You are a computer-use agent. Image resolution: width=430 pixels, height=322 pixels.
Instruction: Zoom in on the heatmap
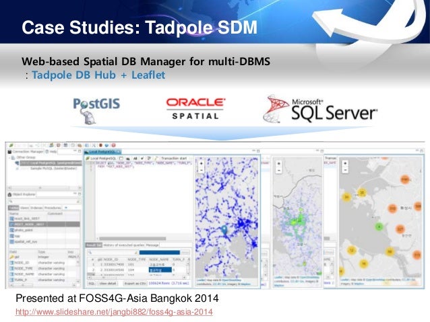[x=278, y=164]
